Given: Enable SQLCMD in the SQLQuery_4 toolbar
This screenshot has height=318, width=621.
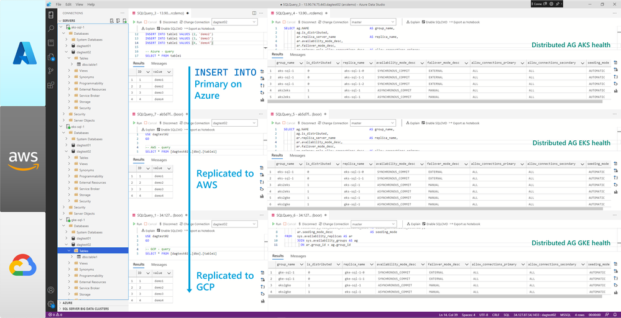Looking at the screenshot, I should pos(435,22).
